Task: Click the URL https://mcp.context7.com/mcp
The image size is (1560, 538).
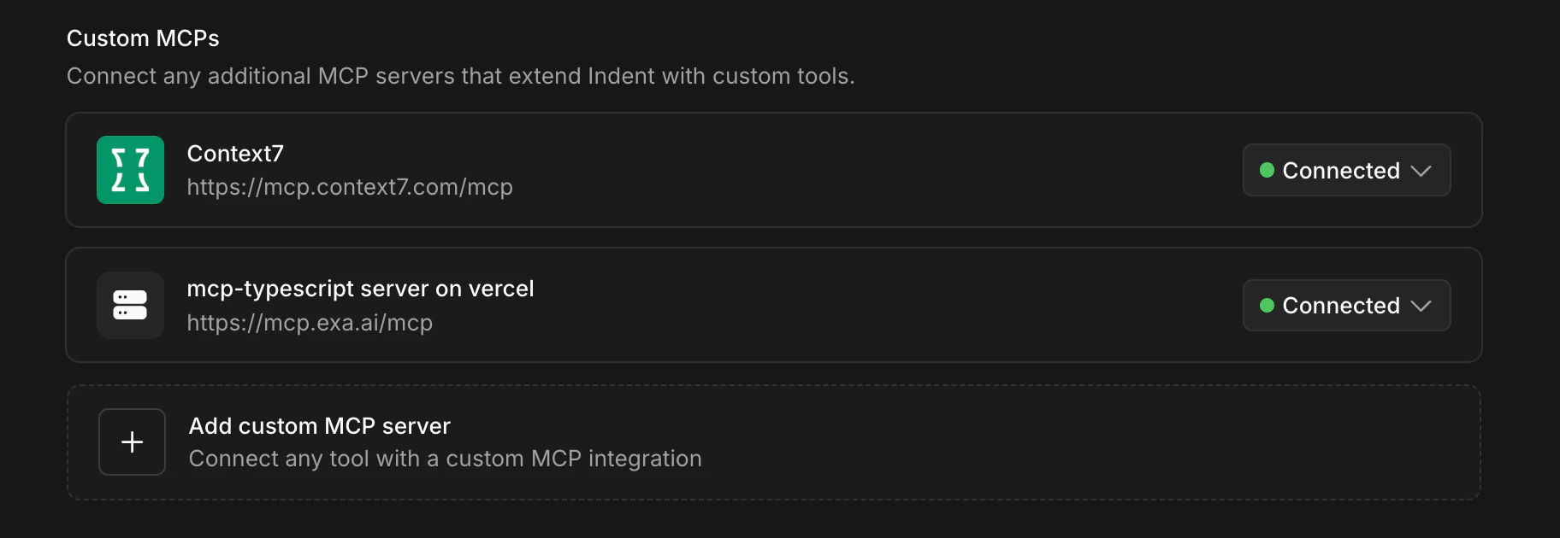Action: tap(350, 187)
